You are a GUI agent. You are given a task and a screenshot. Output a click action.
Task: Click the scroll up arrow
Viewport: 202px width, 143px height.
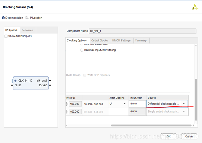pyautogui.click(x=196, y=45)
